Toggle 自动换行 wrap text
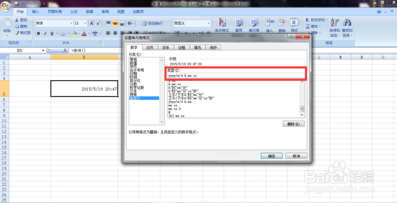This screenshot has width=397, height=203. (153, 23)
